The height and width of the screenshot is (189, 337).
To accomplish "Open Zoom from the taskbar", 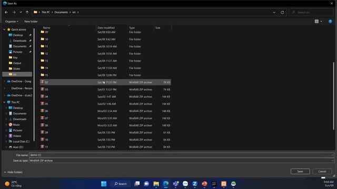I will click(195, 184).
